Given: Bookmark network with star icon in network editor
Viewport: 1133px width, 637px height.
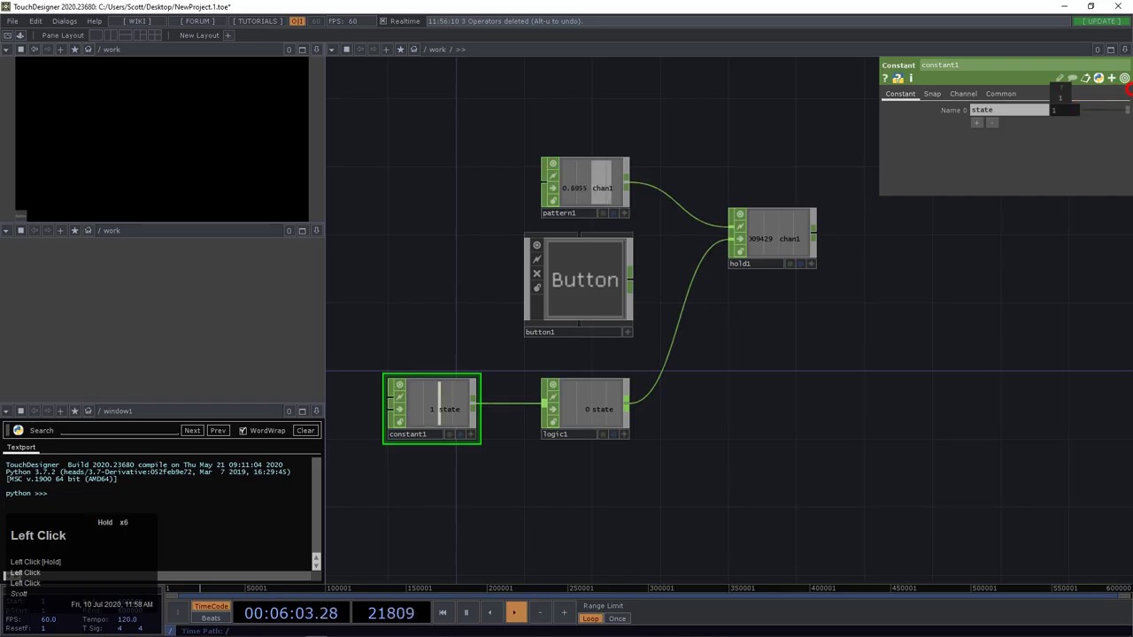Looking at the screenshot, I should click(400, 50).
